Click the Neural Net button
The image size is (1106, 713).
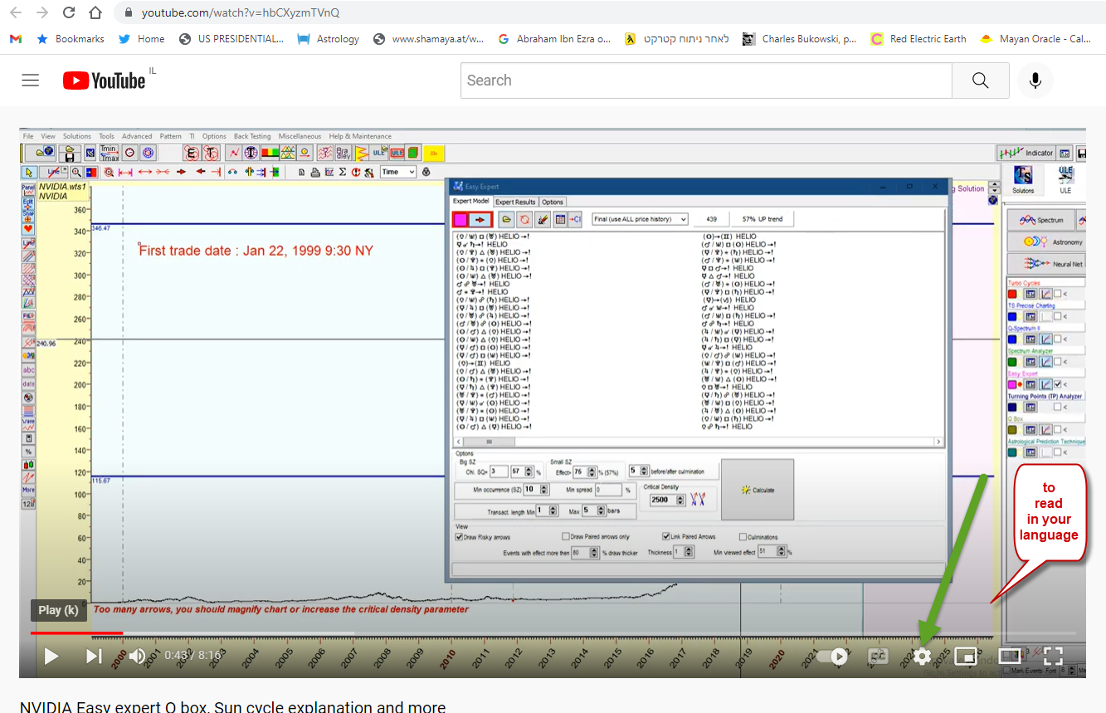pos(1046,264)
